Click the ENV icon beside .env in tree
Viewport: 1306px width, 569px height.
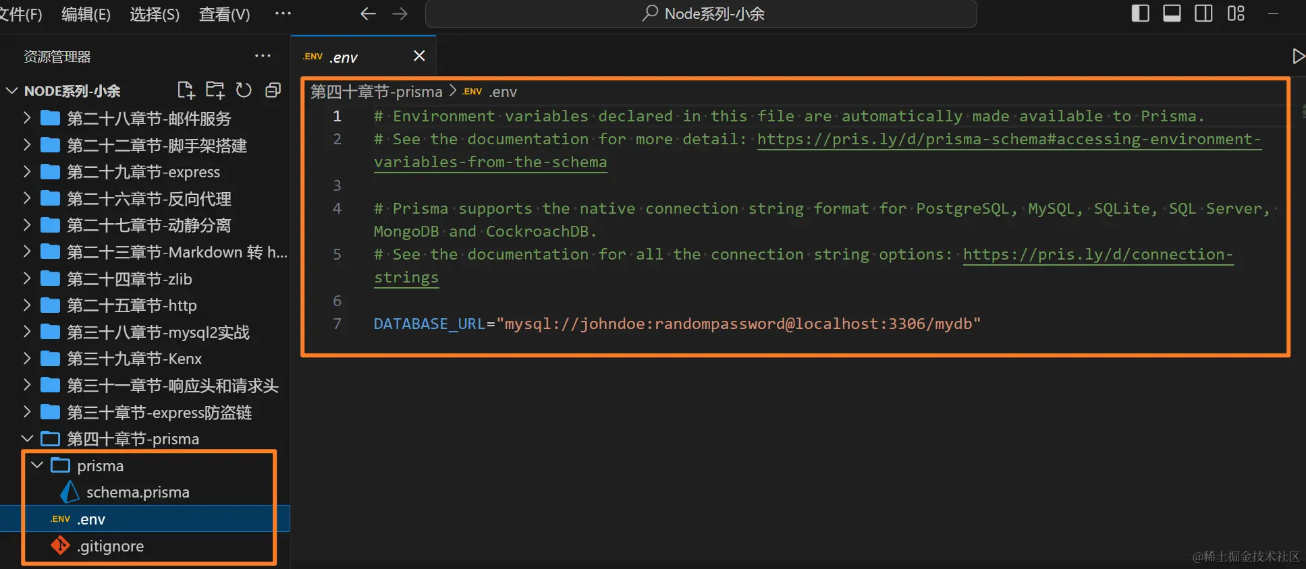point(60,518)
